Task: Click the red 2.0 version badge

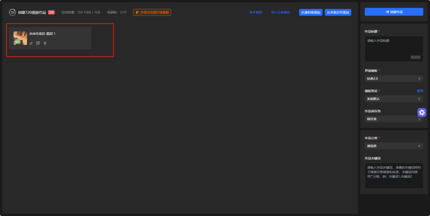Action: click(51, 12)
